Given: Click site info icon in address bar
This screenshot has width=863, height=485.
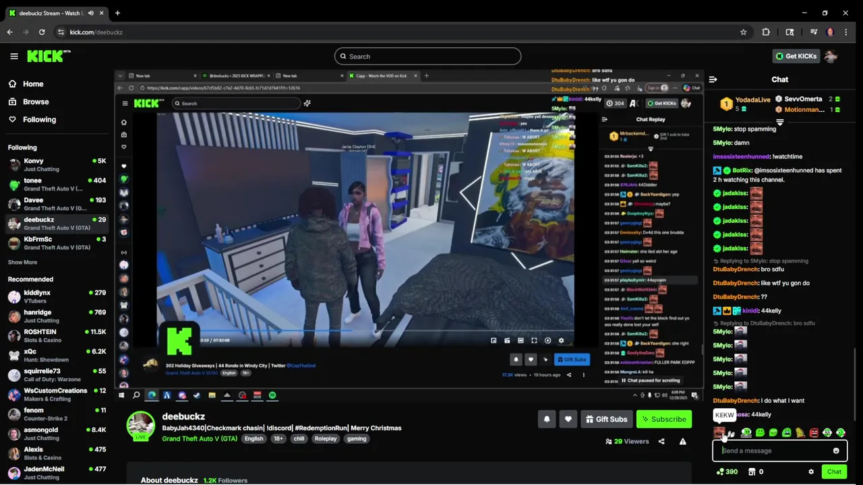Looking at the screenshot, I should [x=61, y=32].
